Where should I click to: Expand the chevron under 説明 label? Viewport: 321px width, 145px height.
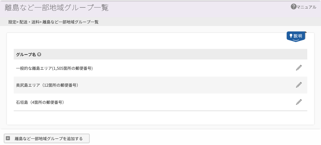296,40
